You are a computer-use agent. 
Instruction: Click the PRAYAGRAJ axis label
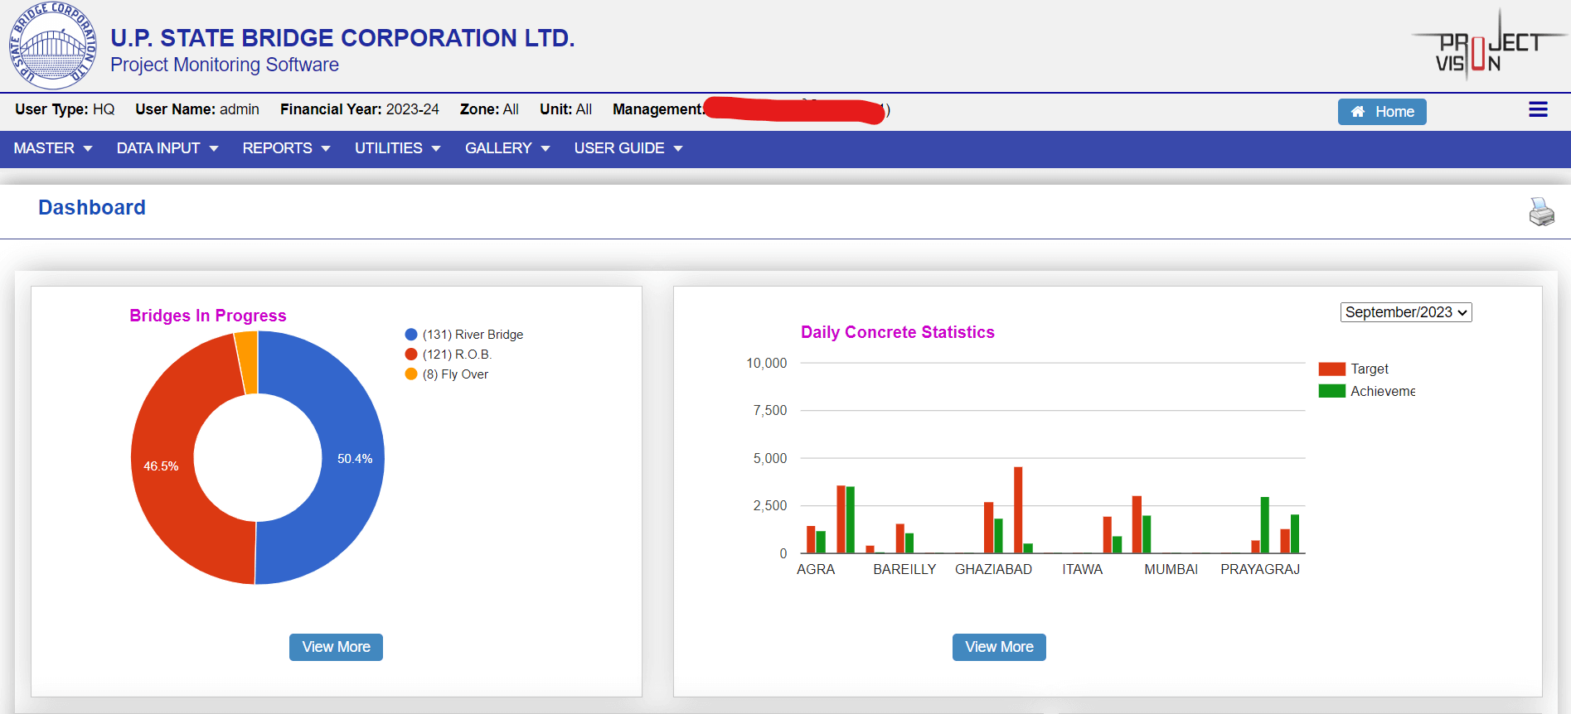pos(1260,569)
